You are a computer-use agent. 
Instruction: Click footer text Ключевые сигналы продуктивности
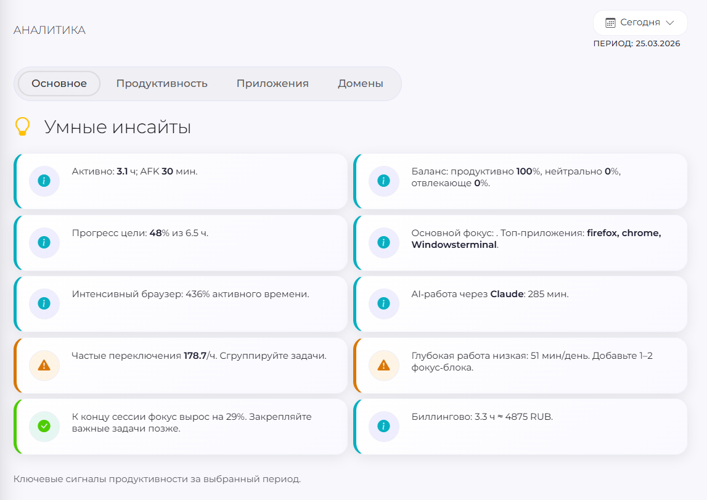(157, 479)
